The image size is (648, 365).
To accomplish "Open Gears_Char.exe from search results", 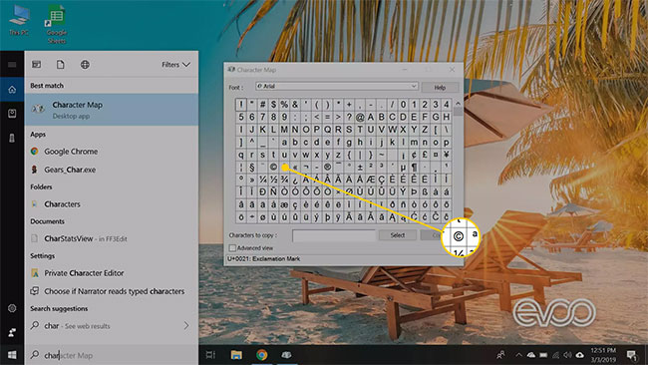I will [112, 170].
